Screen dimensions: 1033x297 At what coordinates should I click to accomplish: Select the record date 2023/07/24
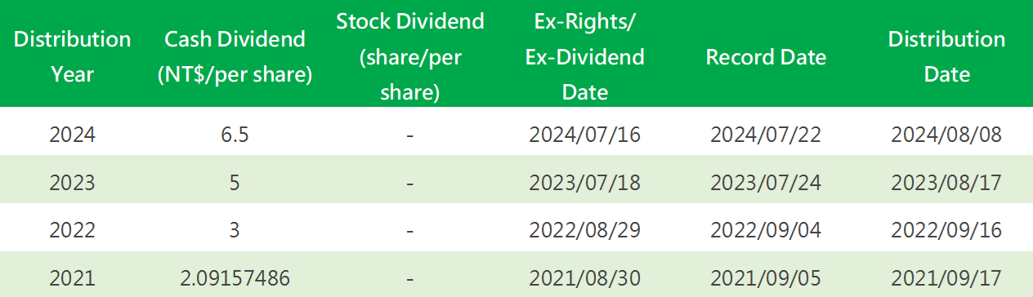[x=766, y=183]
